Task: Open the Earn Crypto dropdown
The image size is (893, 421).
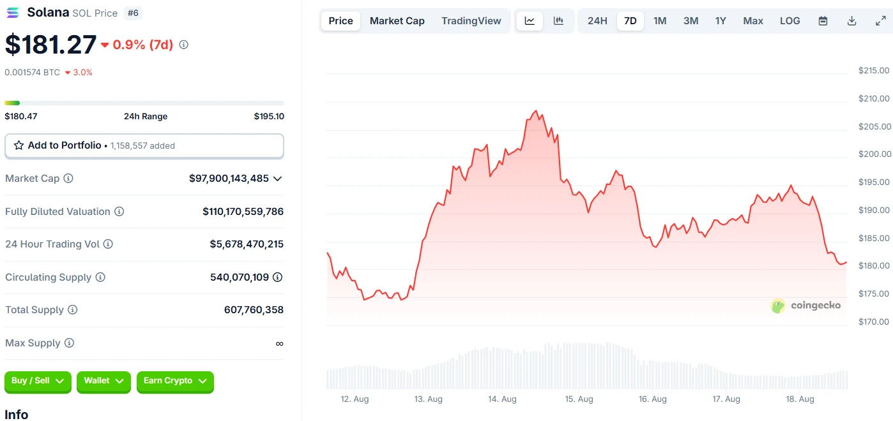Action: 175,381
